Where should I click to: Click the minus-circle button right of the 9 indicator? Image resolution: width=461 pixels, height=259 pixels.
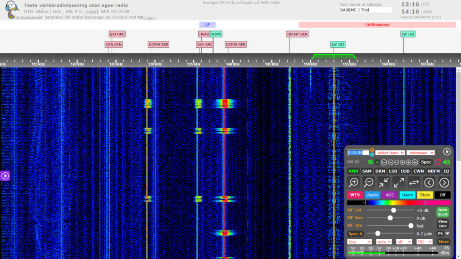tap(384, 162)
